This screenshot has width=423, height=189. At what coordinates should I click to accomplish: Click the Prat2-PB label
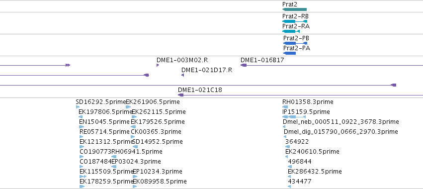pyautogui.click(x=296, y=38)
